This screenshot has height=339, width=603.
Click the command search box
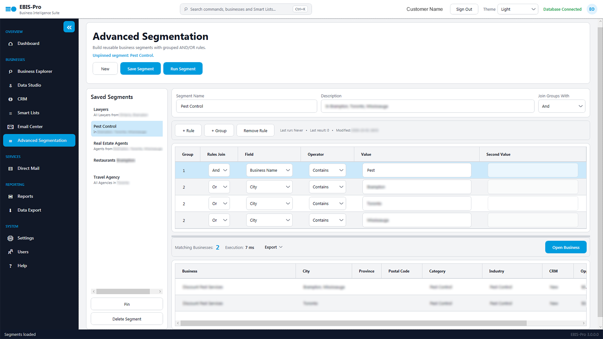[x=246, y=9]
